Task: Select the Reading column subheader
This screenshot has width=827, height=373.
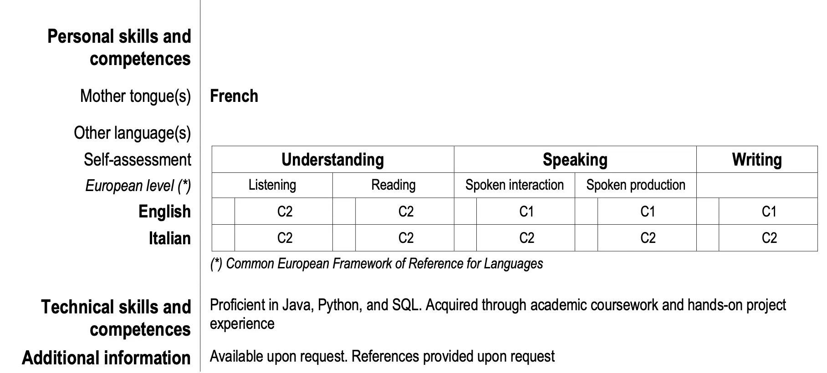Action: (x=393, y=185)
